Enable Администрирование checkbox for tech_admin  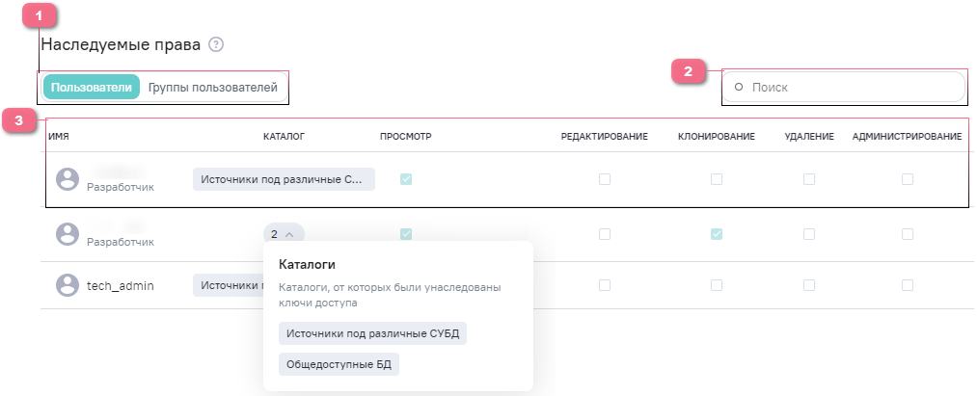pyautogui.click(x=907, y=285)
